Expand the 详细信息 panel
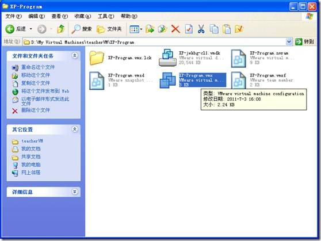 [75, 192]
